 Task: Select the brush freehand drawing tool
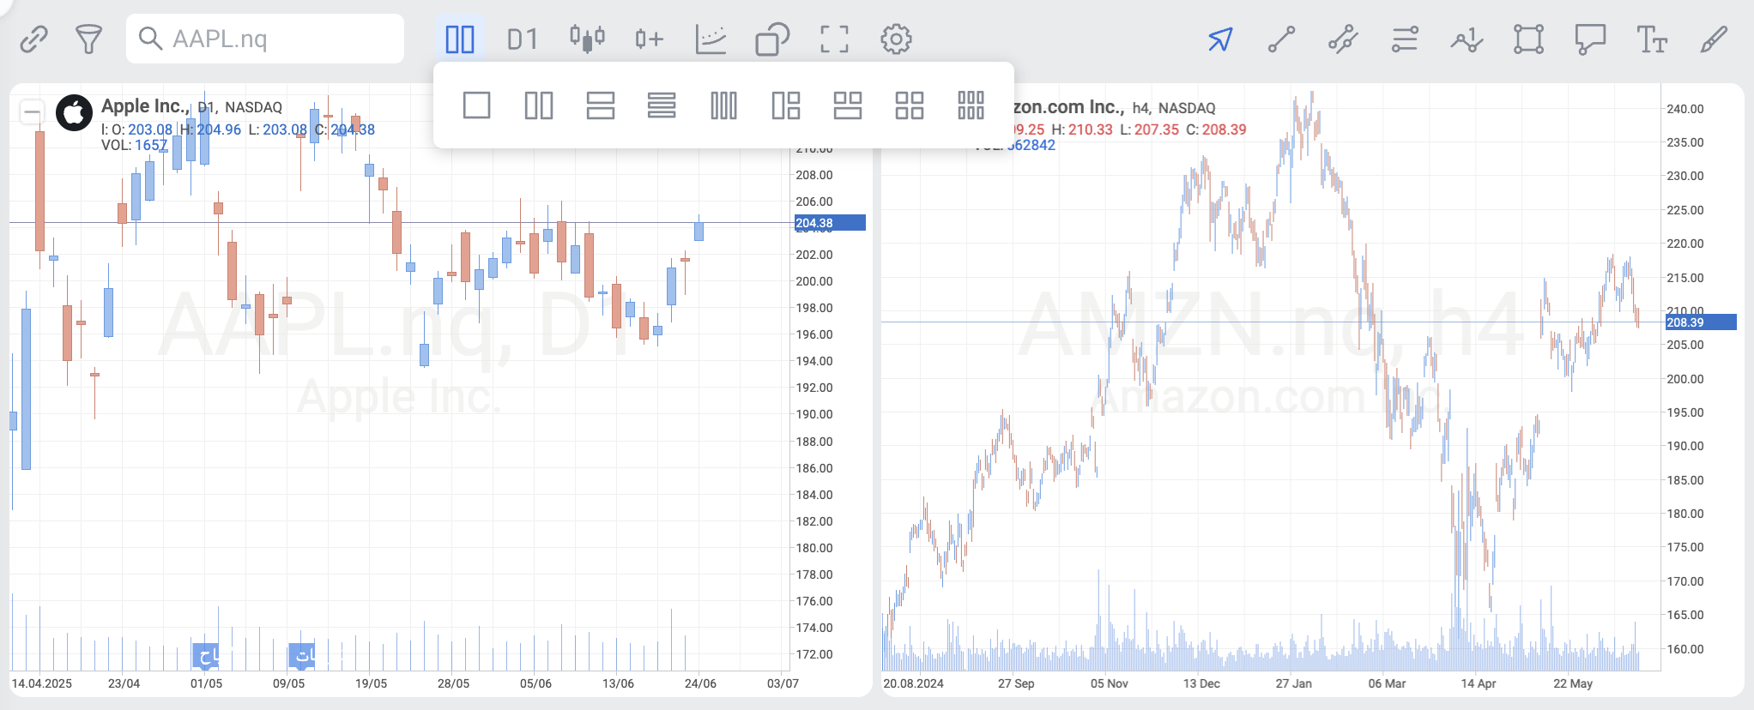click(x=1714, y=39)
